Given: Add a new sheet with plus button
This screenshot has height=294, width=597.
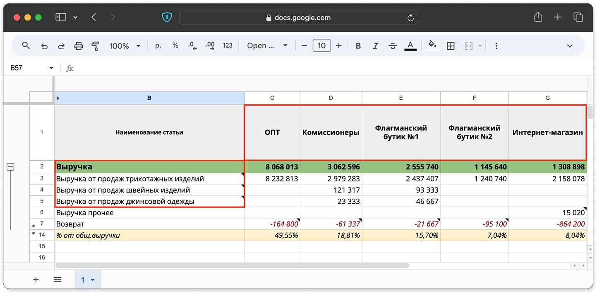Looking at the screenshot, I should pos(36,280).
